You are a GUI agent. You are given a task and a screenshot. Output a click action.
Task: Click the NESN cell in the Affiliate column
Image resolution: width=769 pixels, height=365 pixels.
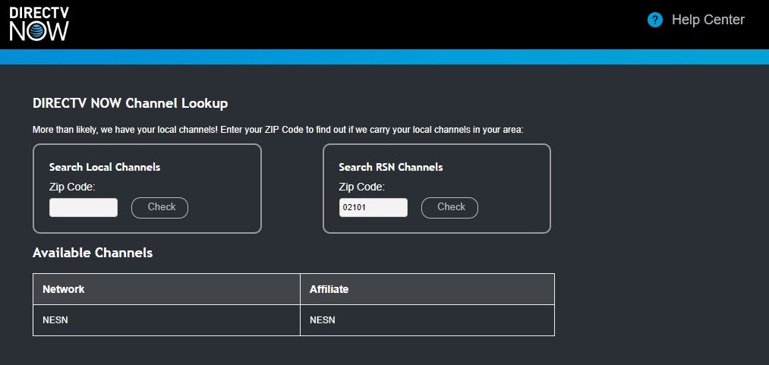427,320
